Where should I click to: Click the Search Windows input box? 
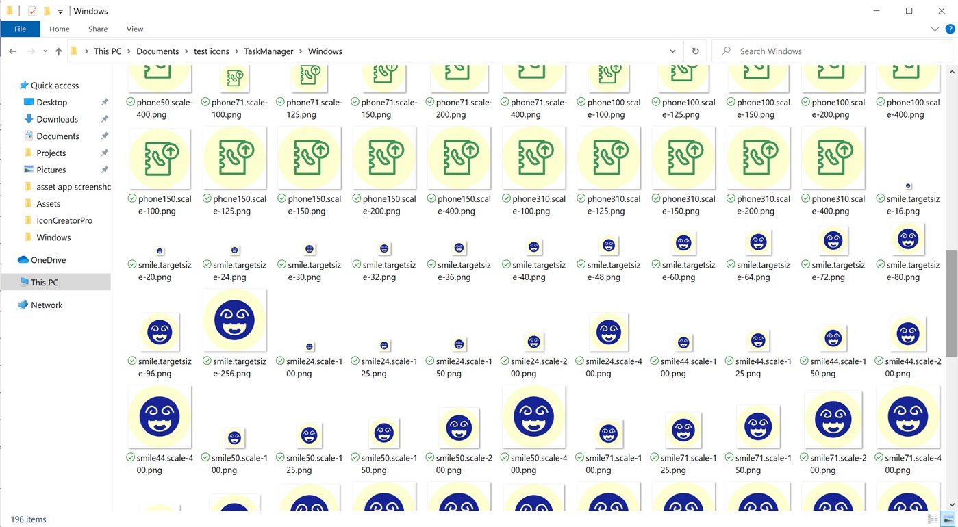(832, 51)
